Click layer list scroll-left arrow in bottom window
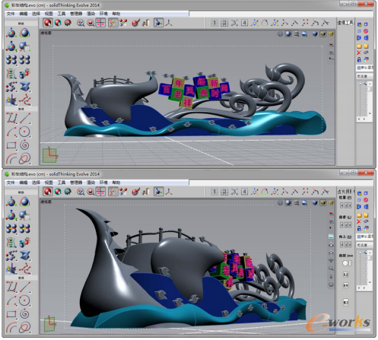Screen dimensions: 378x340 359,288
